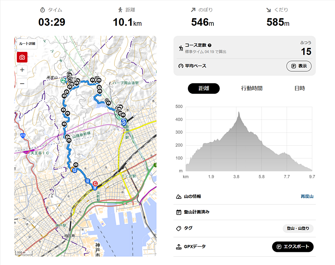Open the 登山計画済み row

245,212
